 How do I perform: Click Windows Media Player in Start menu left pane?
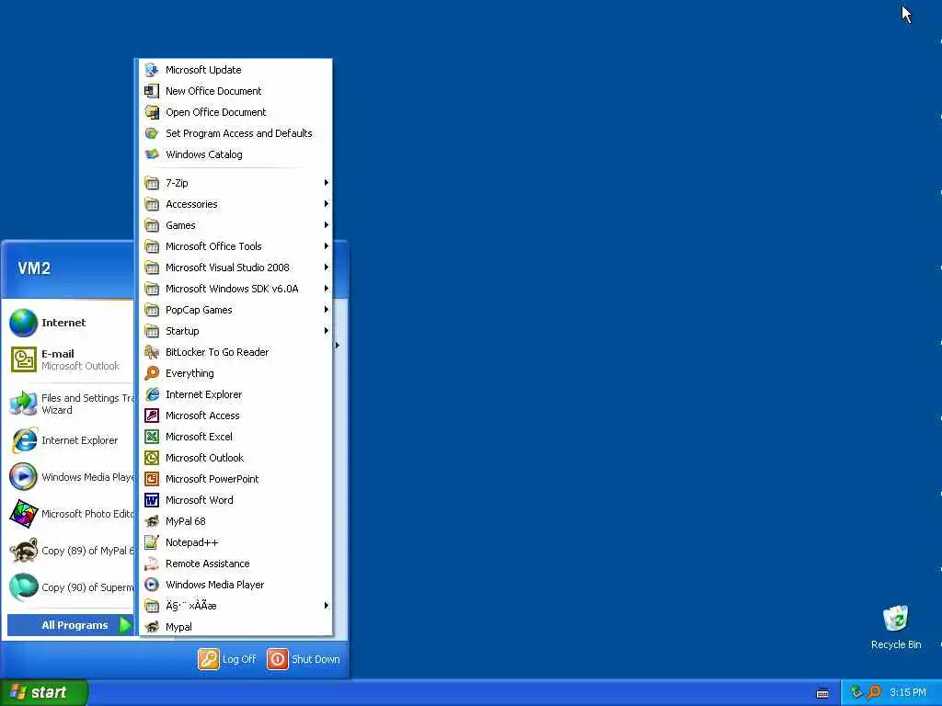(x=71, y=477)
